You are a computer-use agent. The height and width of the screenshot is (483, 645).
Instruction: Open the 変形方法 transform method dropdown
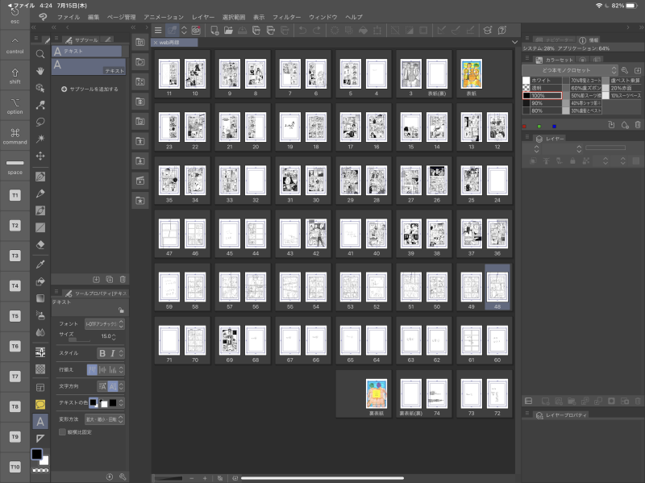point(105,419)
